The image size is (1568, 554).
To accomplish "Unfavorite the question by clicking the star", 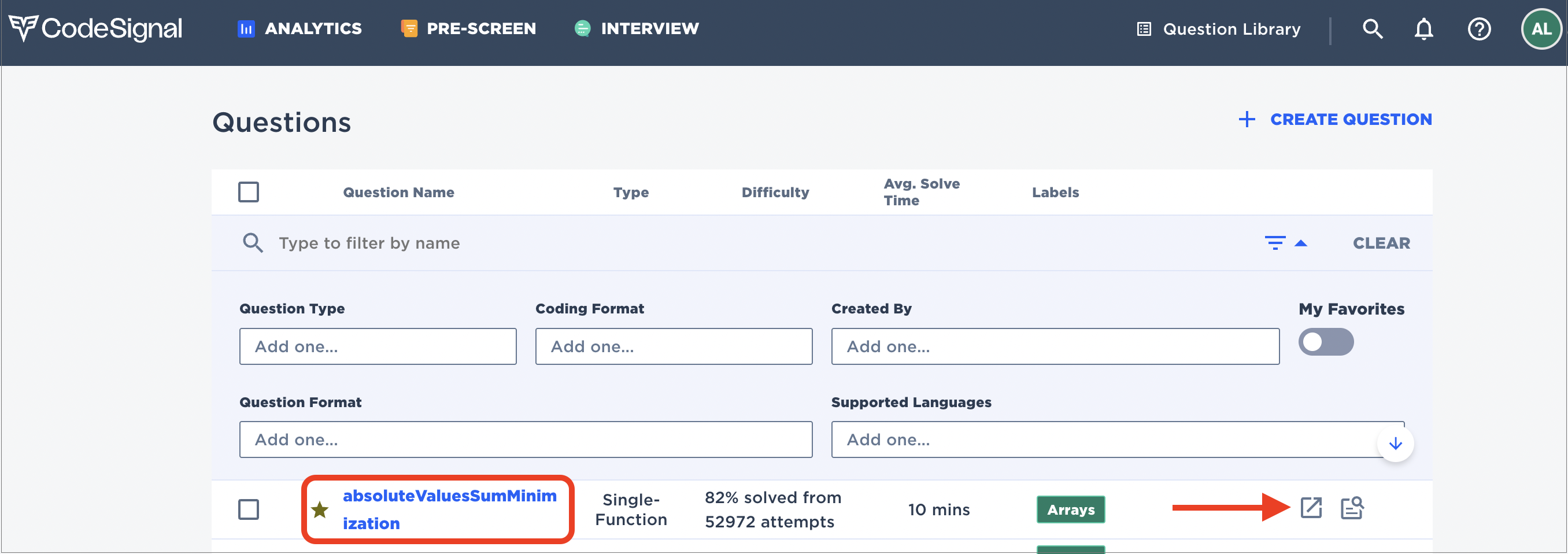I will tap(319, 509).
